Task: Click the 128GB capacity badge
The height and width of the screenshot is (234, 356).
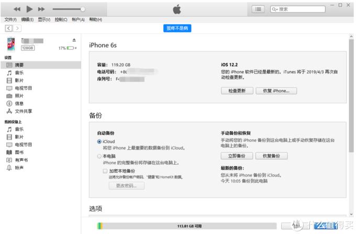Action: [x=28, y=48]
